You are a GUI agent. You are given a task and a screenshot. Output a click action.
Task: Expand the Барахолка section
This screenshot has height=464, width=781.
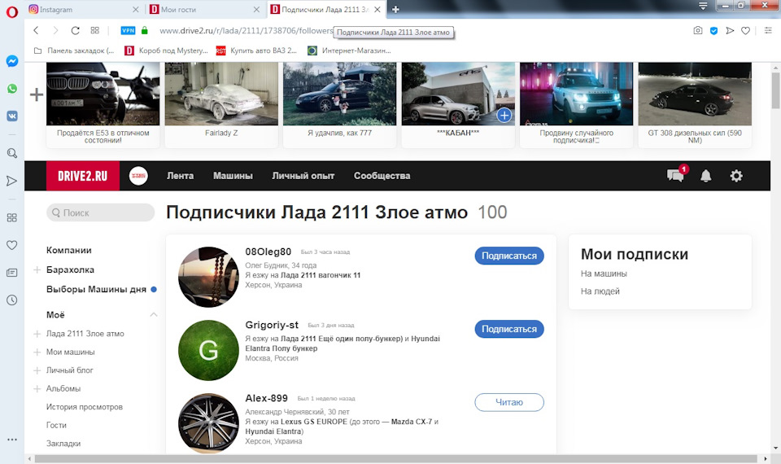[x=37, y=270]
